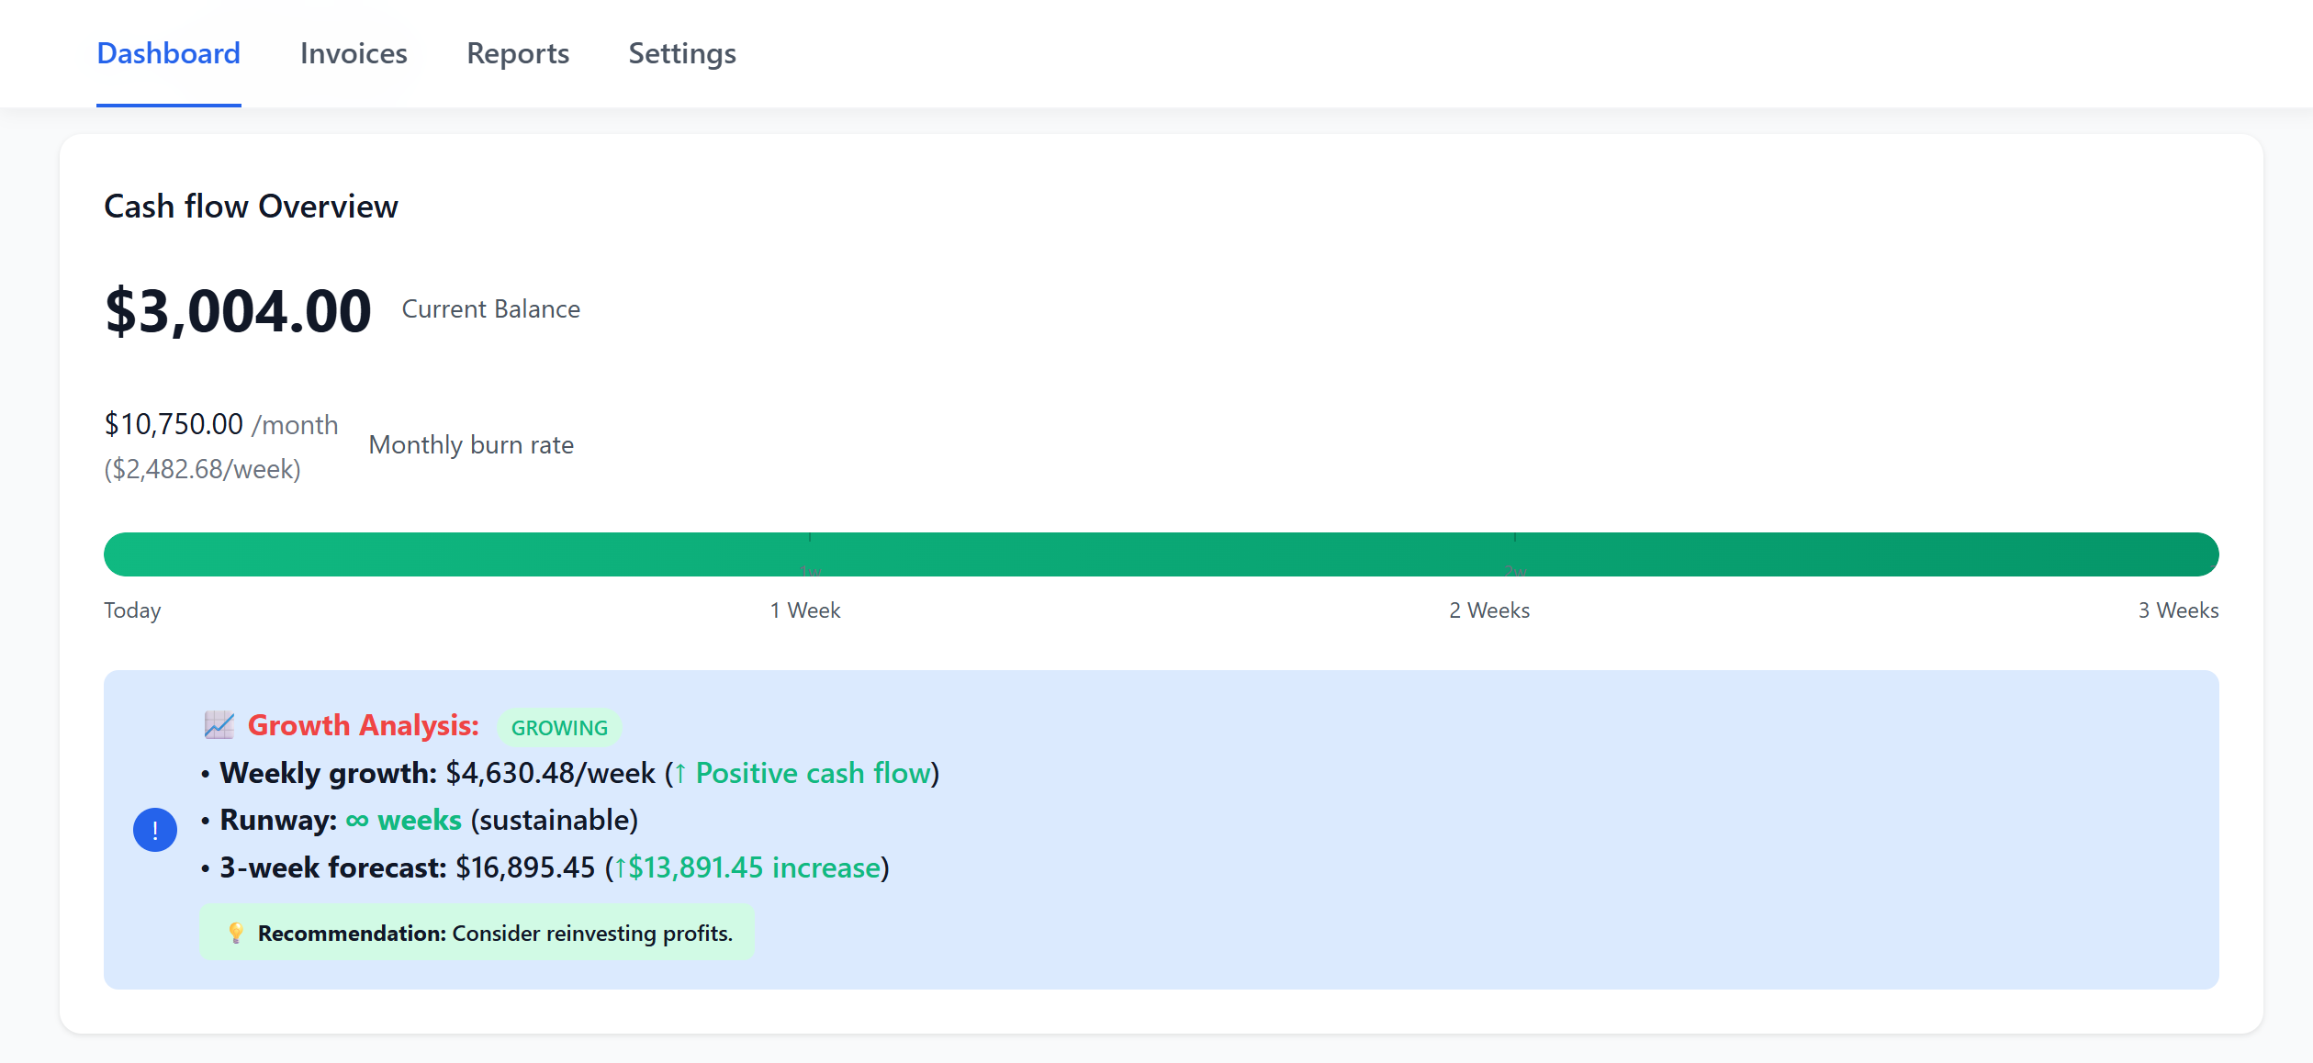Select the Dashboard tab

[x=168, y=53]
